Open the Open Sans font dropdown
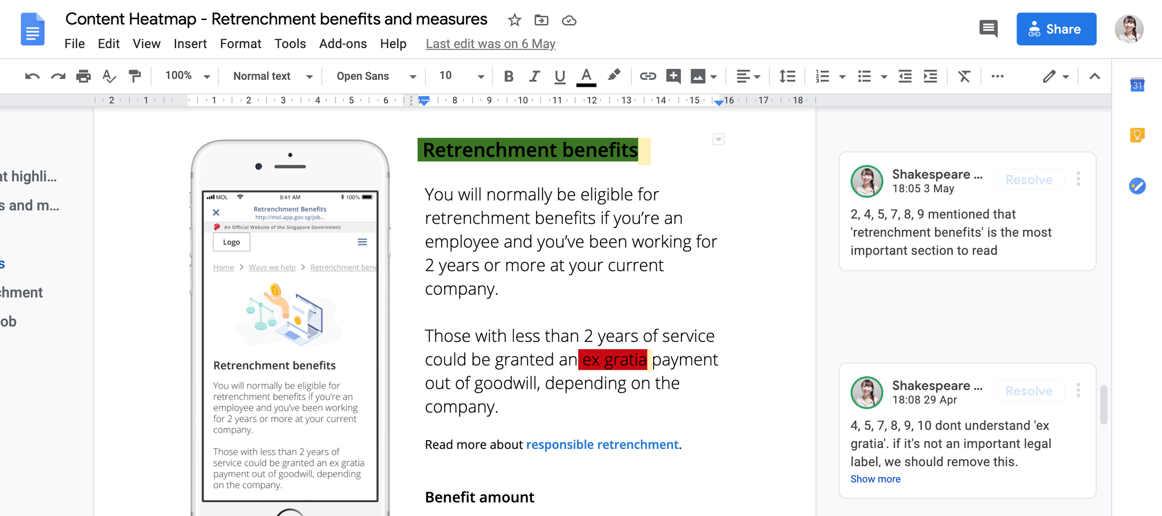 (376, 76)
